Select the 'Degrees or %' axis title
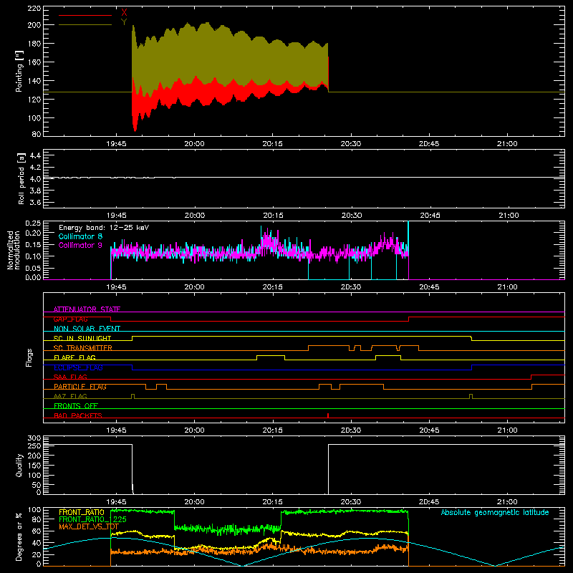The width and height of the screenshot is (573, 573). [x=19, y=536]
